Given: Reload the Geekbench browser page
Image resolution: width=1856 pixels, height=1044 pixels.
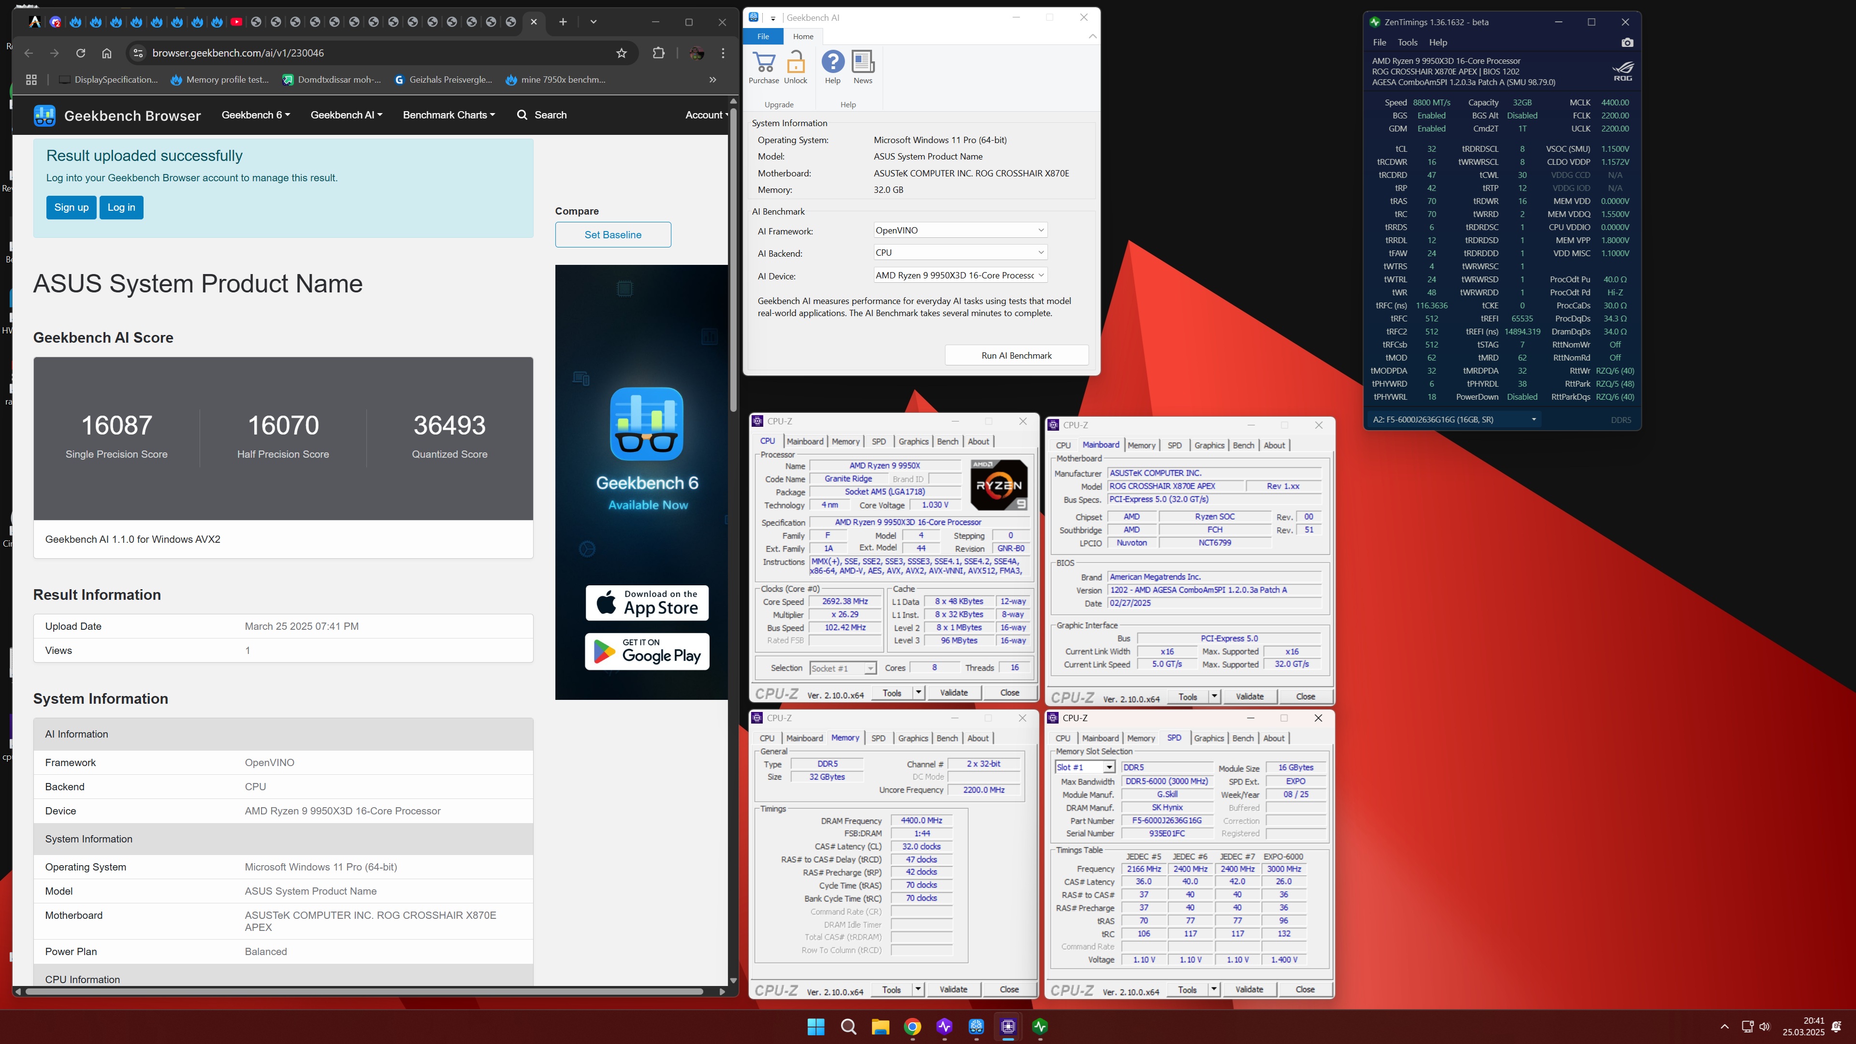Looking at the screenshot, I should pos(81,53).
